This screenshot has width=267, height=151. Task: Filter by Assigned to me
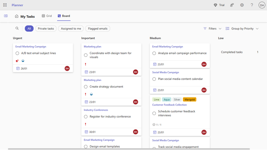click(x=71, y=28)
